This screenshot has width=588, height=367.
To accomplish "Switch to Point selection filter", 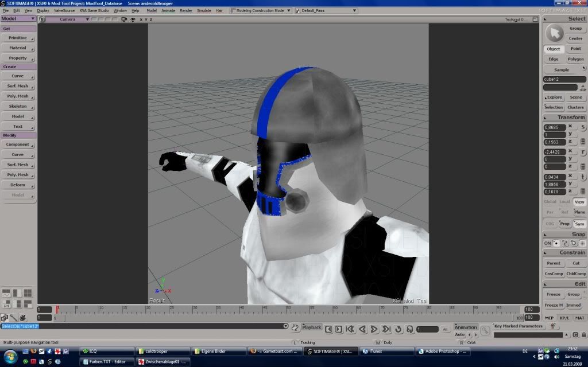I will pyautogui.click(x=575, y=49).
